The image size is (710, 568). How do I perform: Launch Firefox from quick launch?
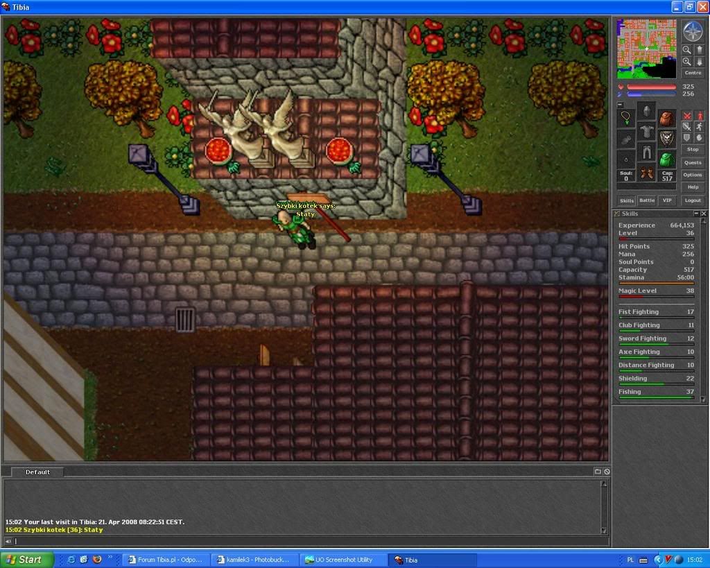[96, 560]
